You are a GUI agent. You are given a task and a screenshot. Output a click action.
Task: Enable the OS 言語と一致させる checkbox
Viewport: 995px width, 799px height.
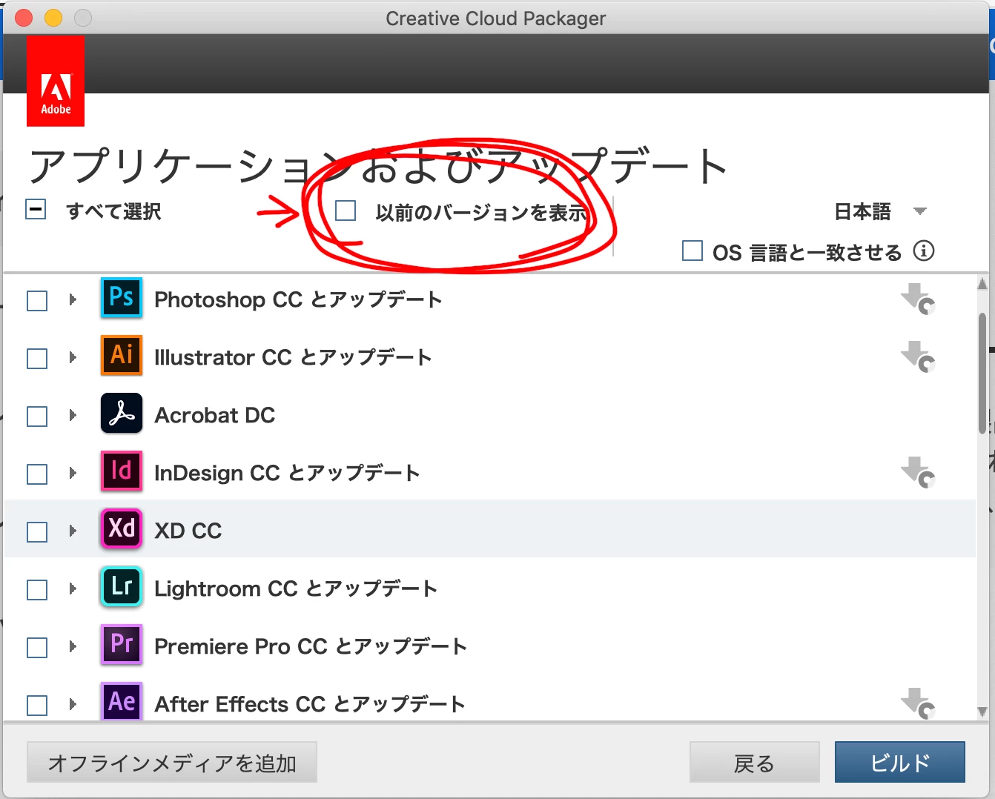point(692,251)
